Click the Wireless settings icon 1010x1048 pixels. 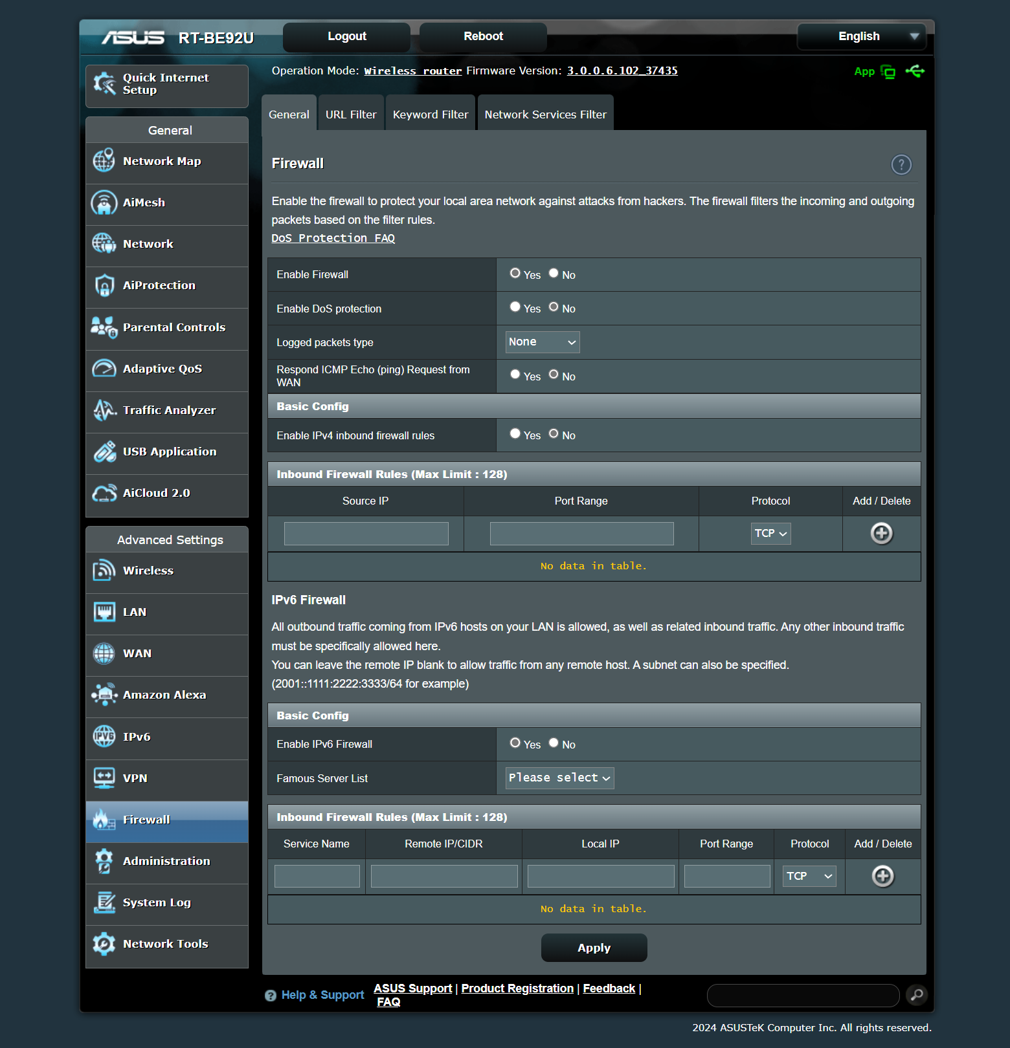(x=104, y=571)
